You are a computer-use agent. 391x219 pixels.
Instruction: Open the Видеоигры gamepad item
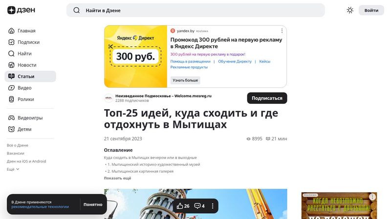tap(30, 118)
